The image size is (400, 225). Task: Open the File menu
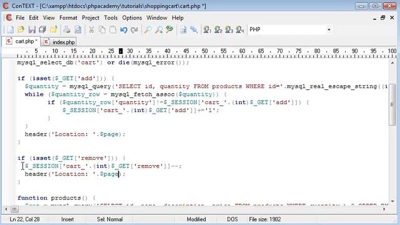click(x=20, y=18)
